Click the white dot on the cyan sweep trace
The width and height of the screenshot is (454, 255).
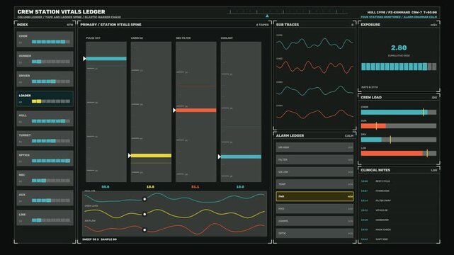tap(144, 199)
